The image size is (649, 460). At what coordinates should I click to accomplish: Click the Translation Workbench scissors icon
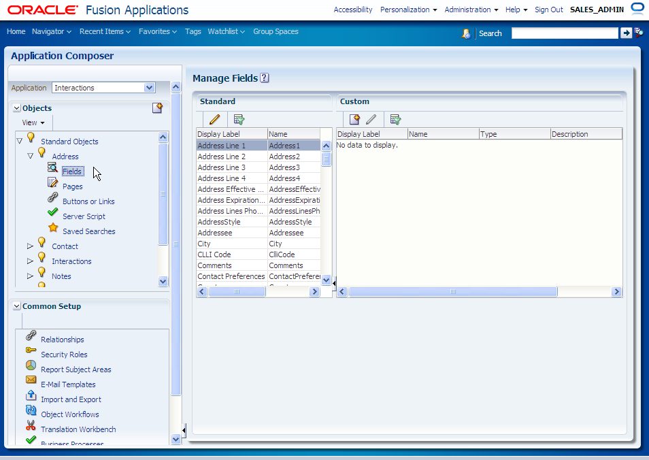(x=31, y=425)
